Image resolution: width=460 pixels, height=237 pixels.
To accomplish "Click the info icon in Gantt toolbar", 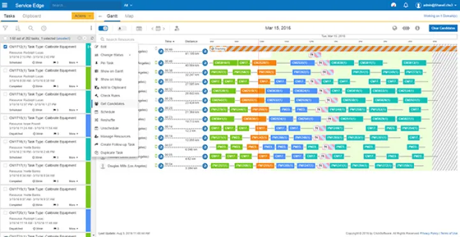I will click(x=417, y=28).
